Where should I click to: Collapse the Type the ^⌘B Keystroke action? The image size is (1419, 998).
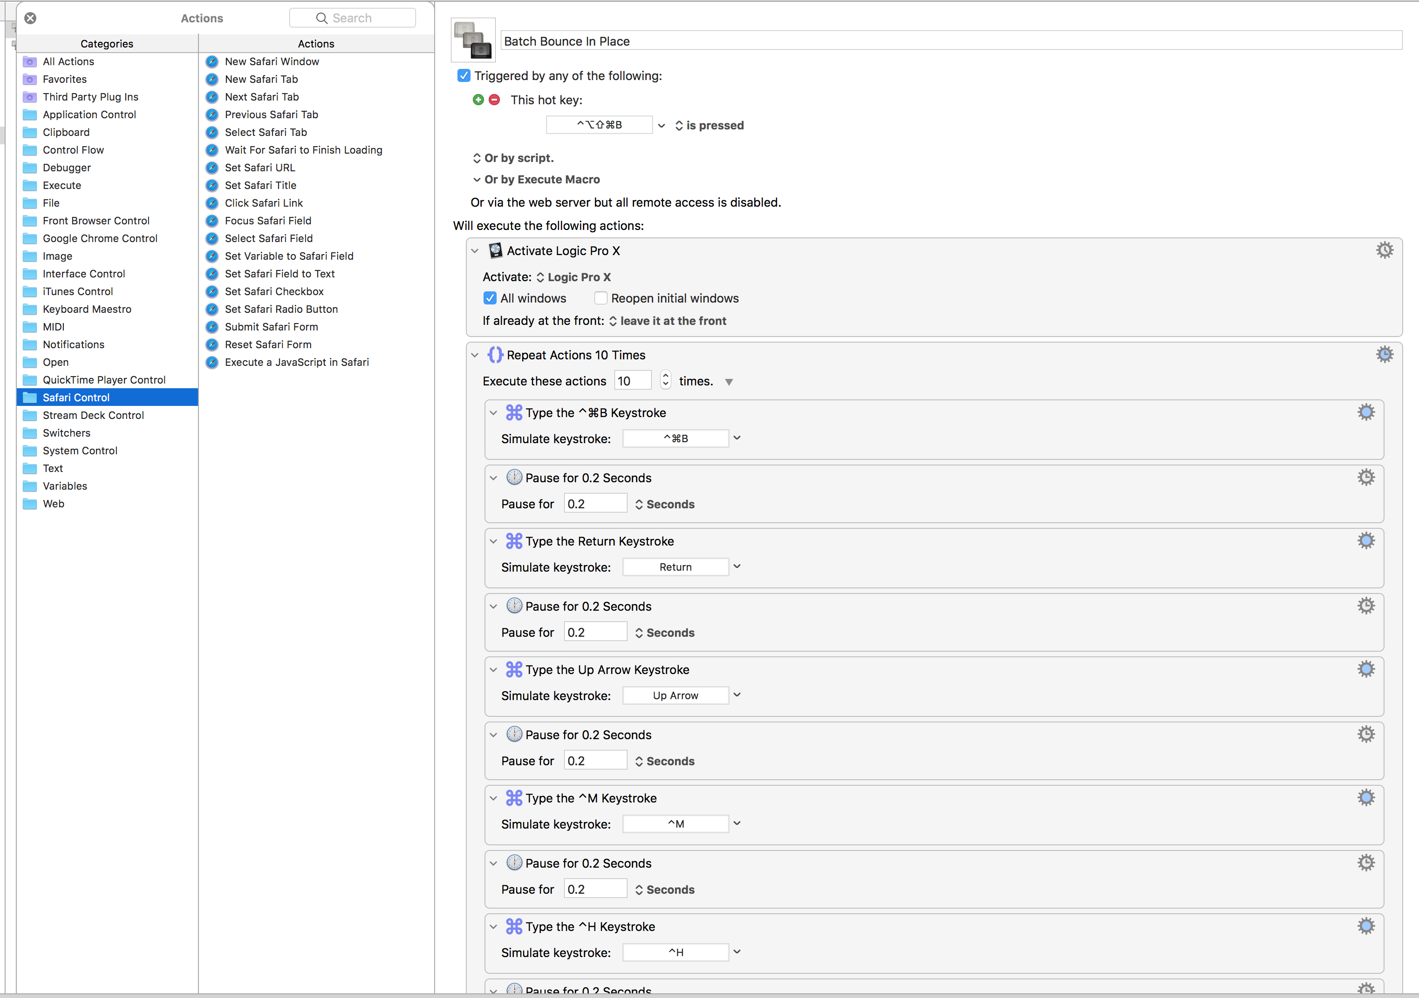493,412
